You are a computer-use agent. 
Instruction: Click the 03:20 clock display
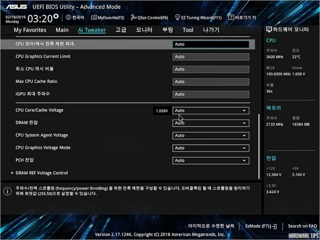tap(40, 19)
